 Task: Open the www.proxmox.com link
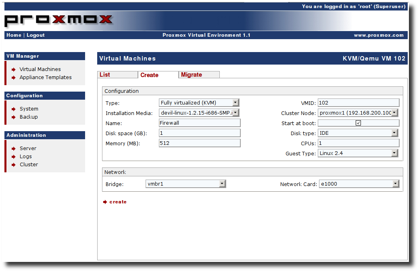click(x=379, y=35)
